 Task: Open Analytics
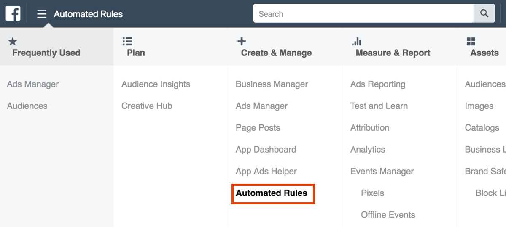[x=368, y=150]
